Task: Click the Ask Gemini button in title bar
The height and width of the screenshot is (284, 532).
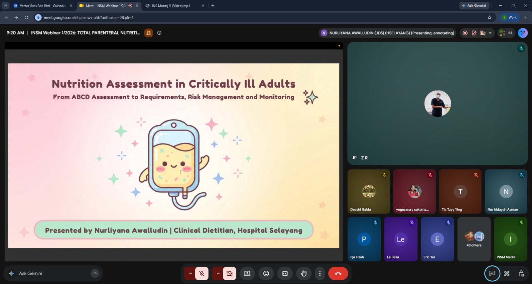Action: 474,6
